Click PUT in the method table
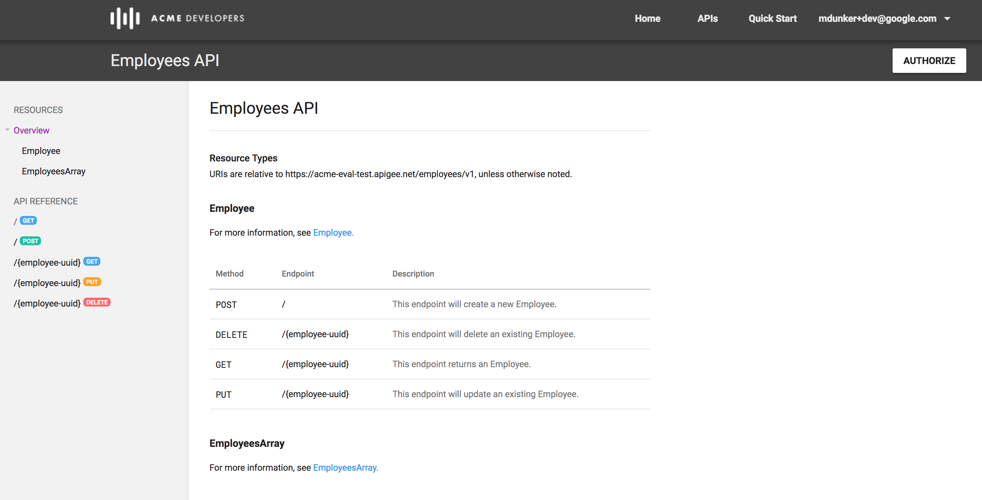The width and height of the screenshot is (982, 500). coord(223,395)
